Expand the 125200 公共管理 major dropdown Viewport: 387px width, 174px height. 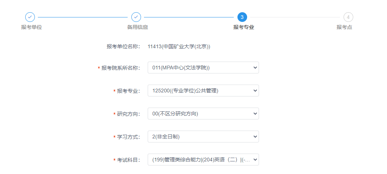pyautogui.click(x=203, y=91)
